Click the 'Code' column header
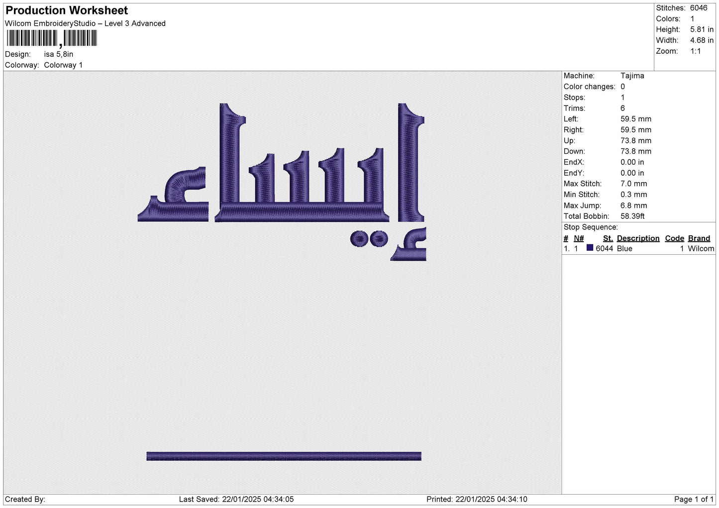The image size is (719, 508). [x=674, y=238]
